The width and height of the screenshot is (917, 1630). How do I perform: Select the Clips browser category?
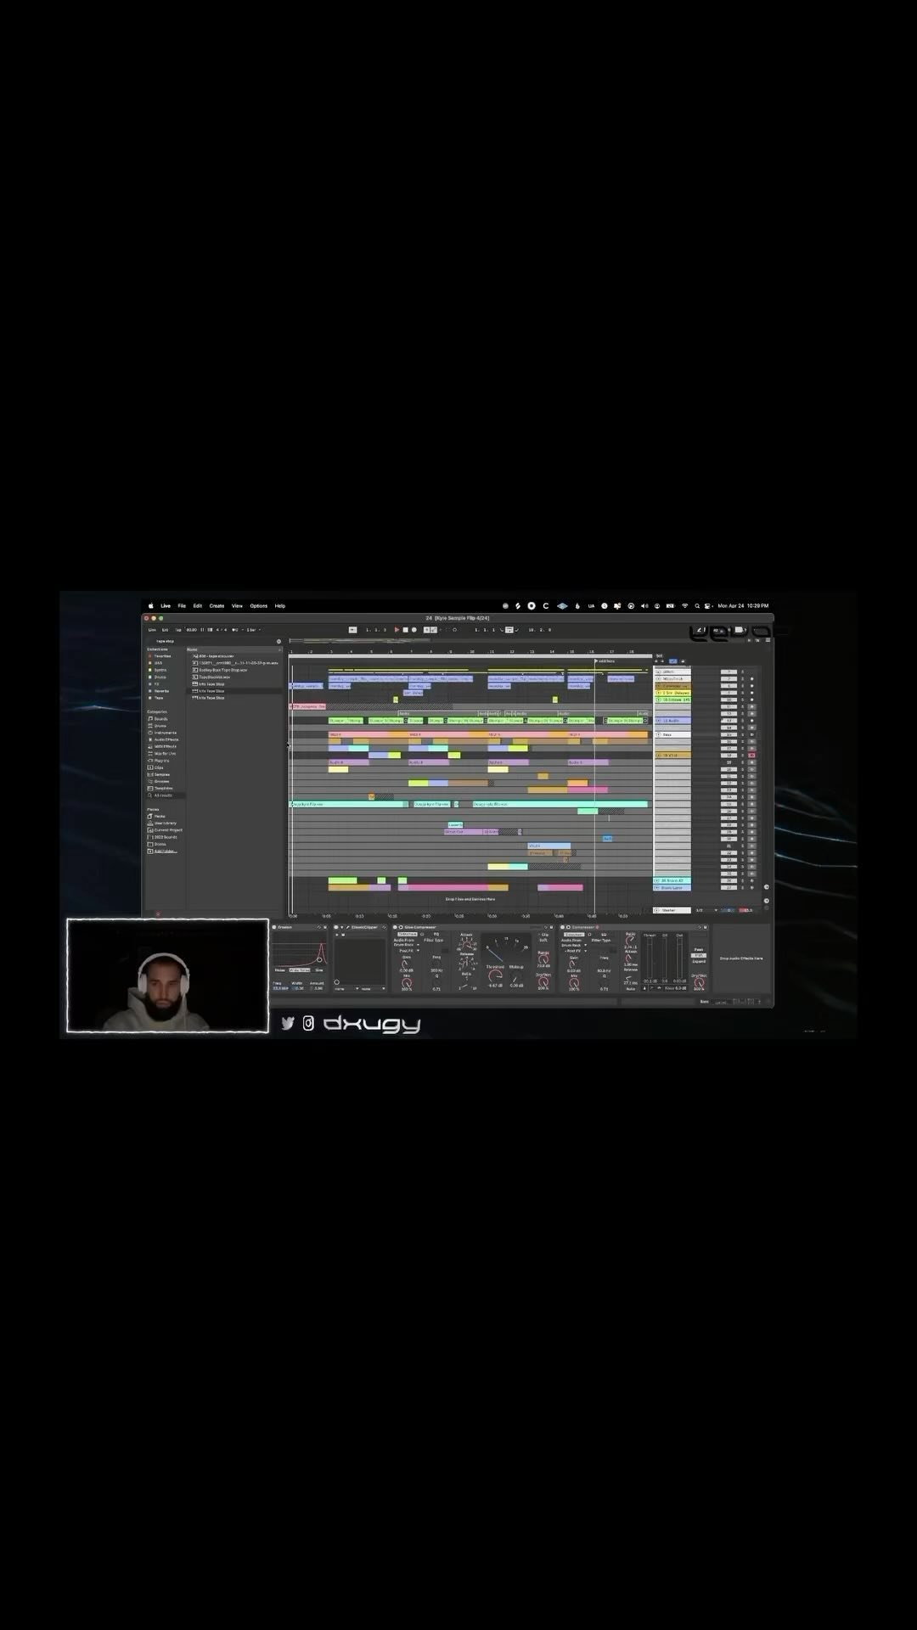coord(155,767)
